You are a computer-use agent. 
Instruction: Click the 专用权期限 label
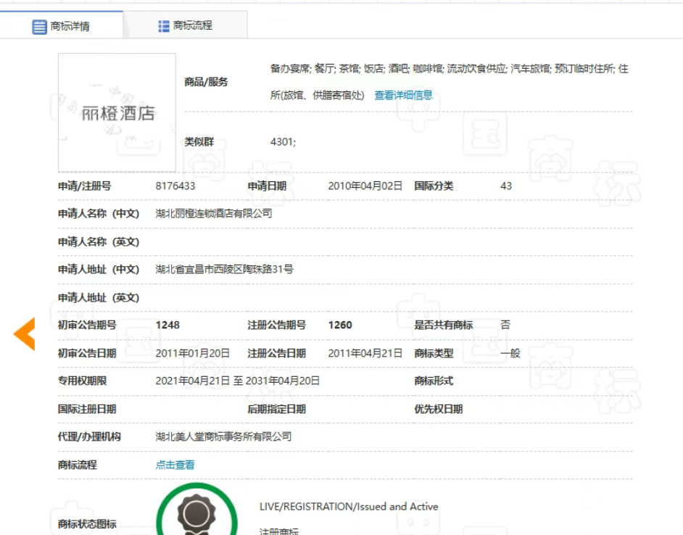[83, 381]
